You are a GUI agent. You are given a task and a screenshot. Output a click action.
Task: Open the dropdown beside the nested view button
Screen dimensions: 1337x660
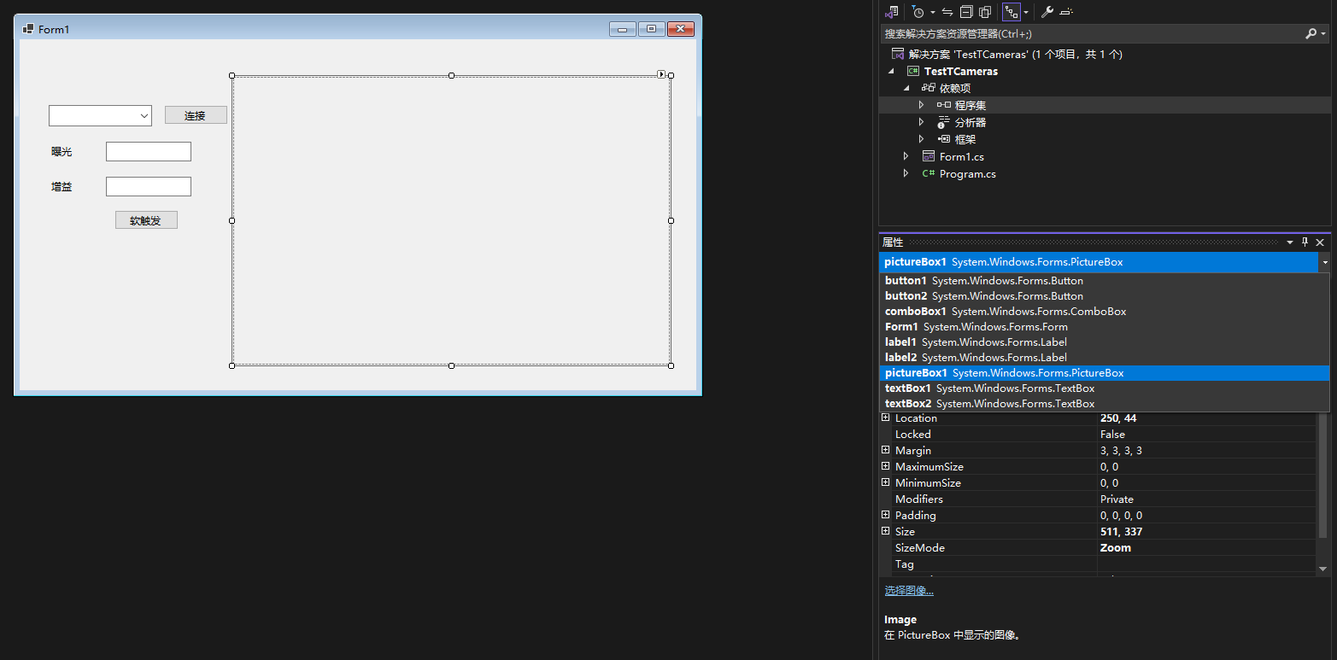1026,12
